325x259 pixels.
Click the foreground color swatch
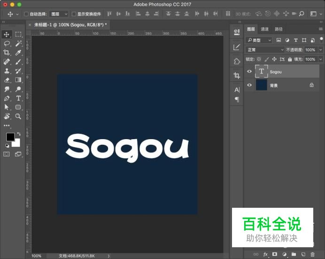coord(10,137)
